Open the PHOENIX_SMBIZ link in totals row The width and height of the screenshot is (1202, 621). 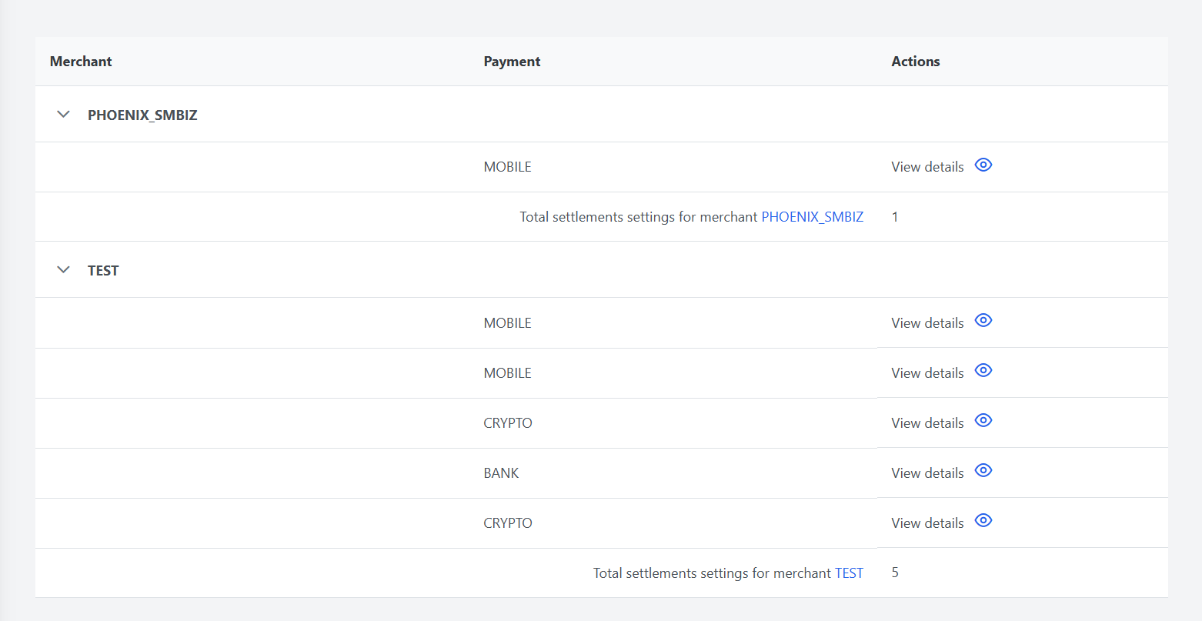[812, 217]
